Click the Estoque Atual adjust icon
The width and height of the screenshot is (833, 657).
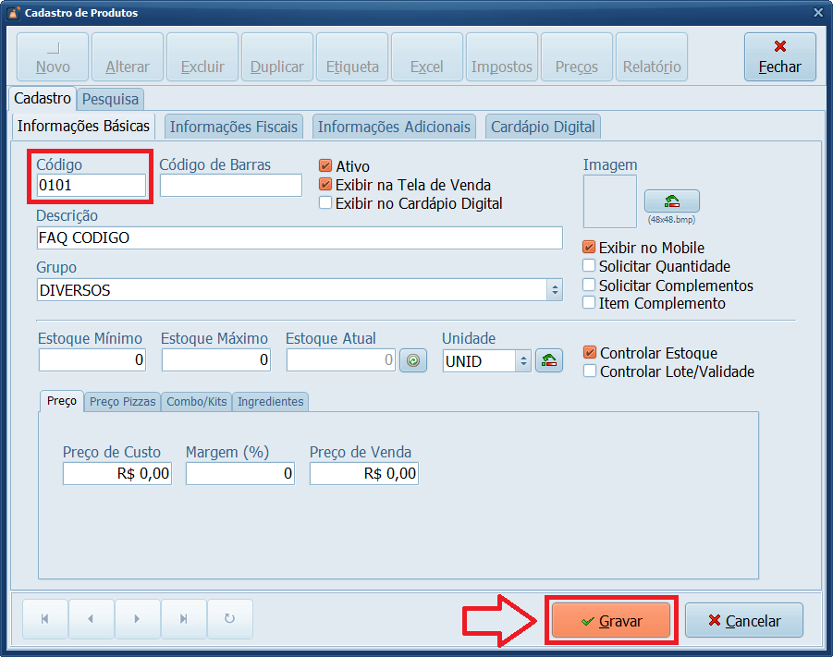click(x=412, y=360)
